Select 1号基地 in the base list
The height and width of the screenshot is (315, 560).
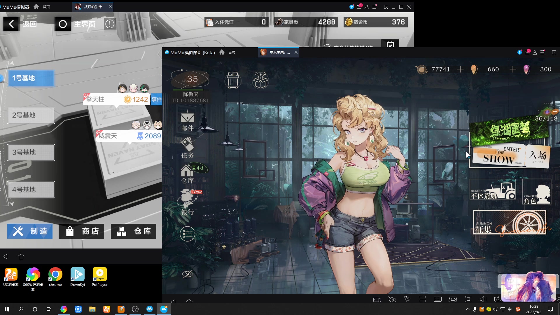point(31,78)
